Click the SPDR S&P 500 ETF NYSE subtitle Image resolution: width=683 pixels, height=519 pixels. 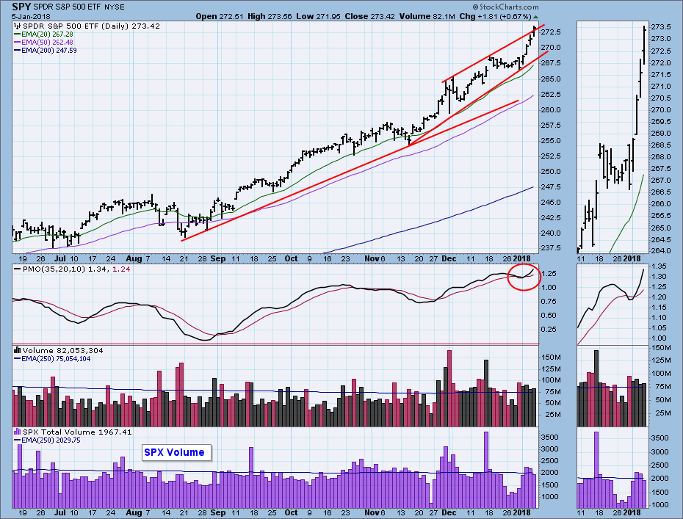click(79, 7)
